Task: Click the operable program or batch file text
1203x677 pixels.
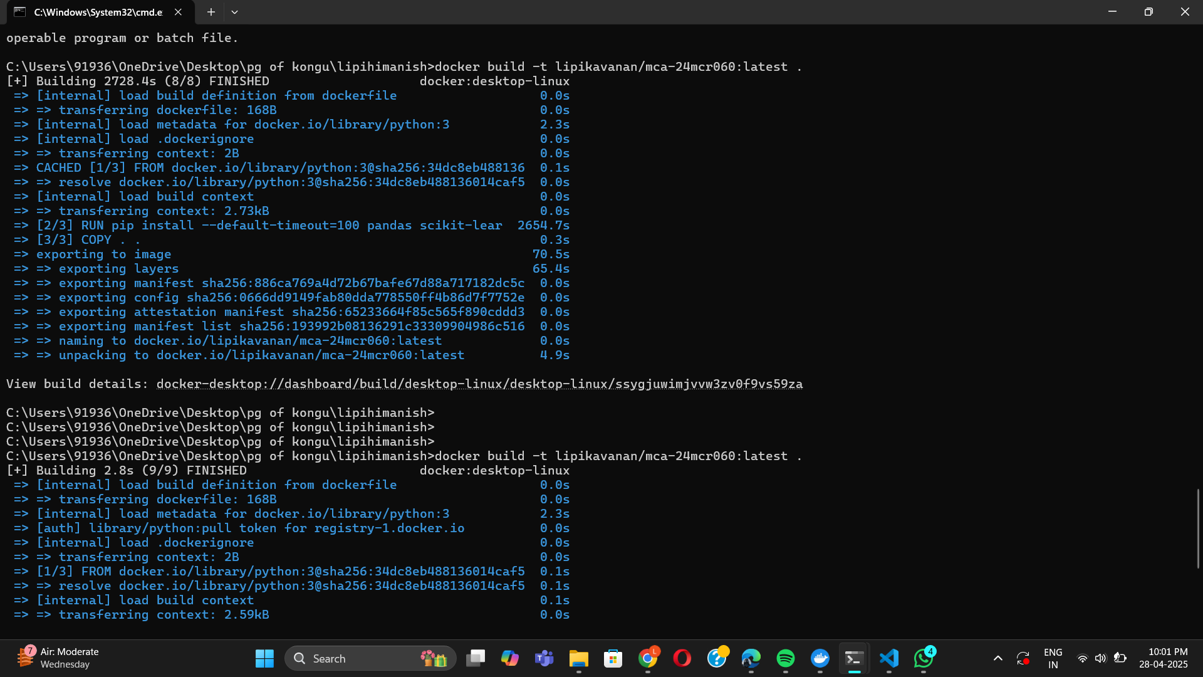Action: [x=122, y=38]
